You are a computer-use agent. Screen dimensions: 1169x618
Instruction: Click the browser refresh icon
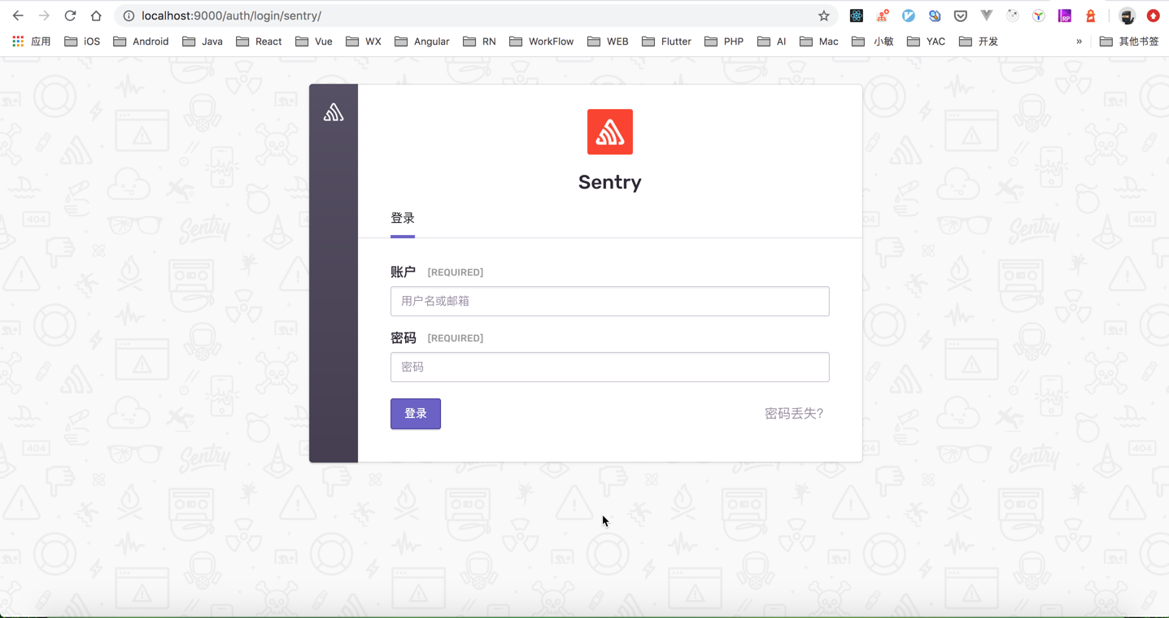70,15
